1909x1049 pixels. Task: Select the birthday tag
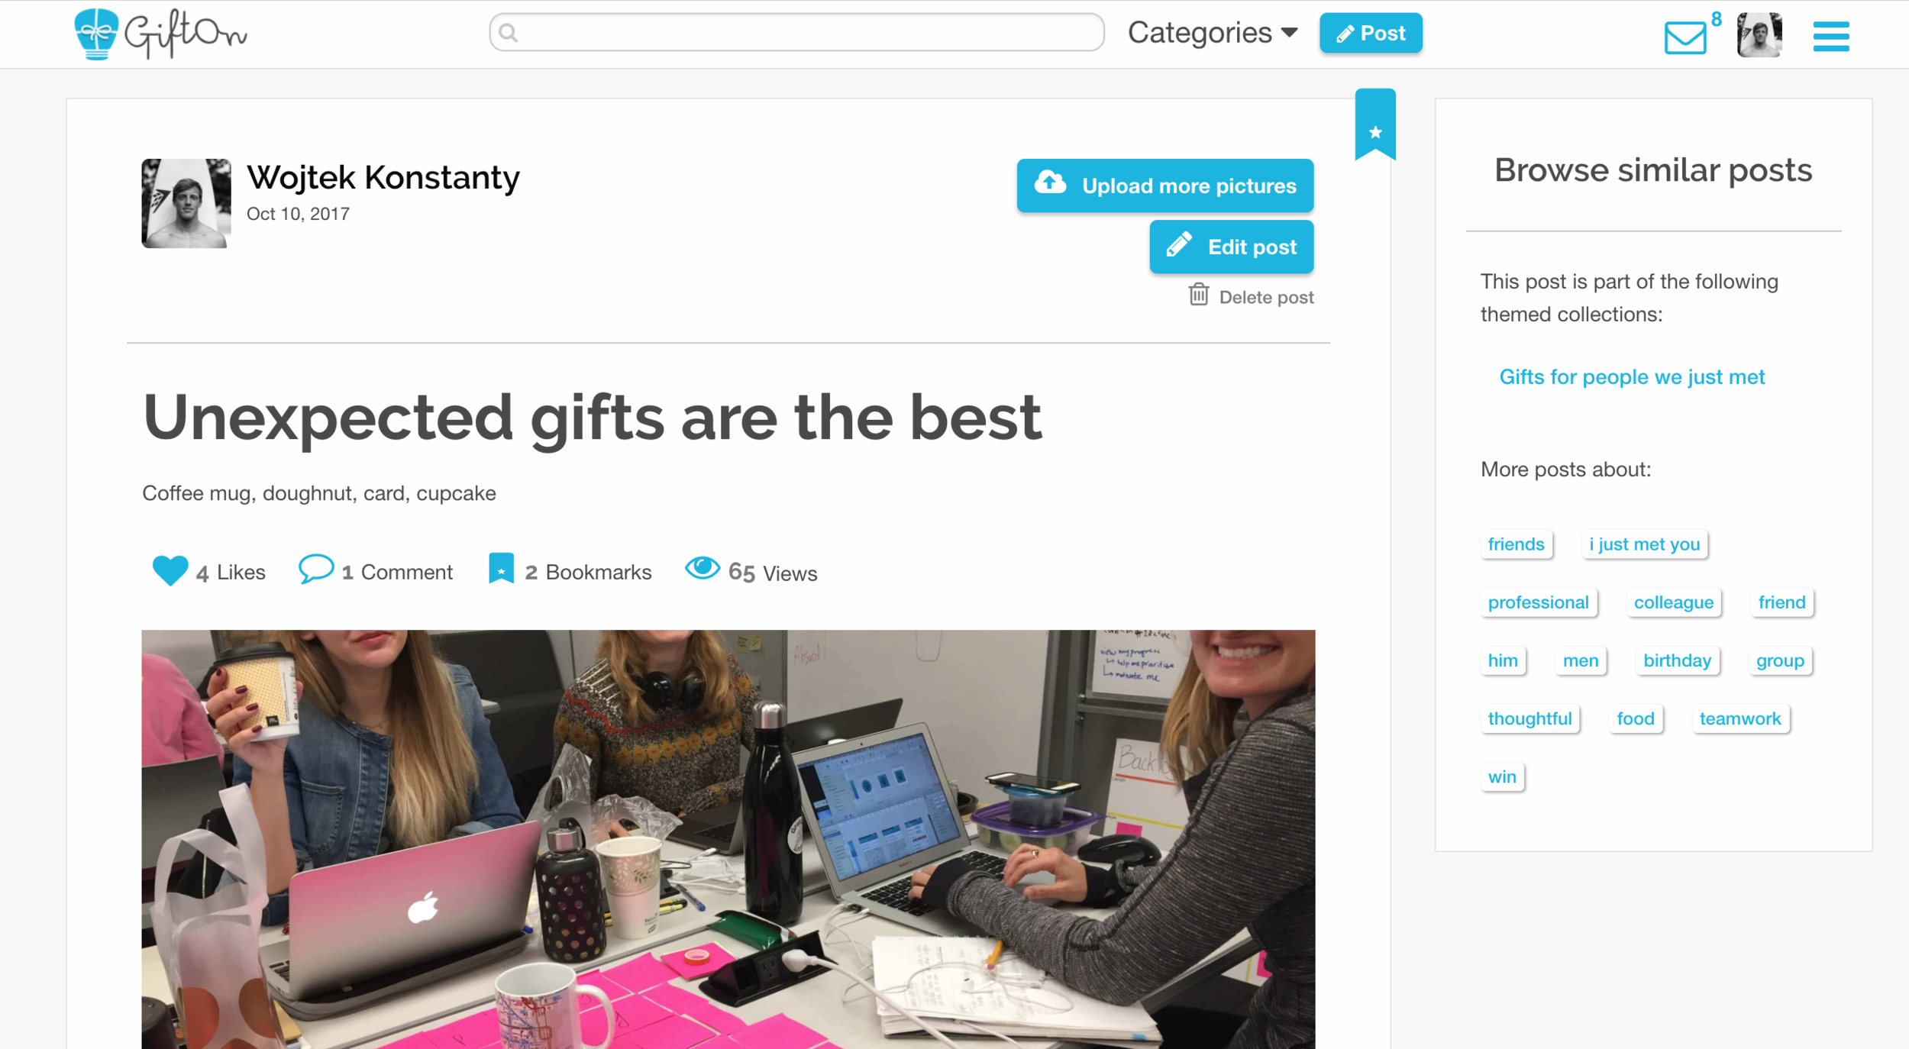(x=1677, y=660)
